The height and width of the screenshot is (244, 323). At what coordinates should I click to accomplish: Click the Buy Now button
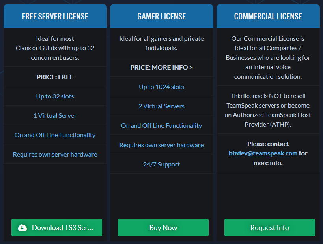(163, 227)
